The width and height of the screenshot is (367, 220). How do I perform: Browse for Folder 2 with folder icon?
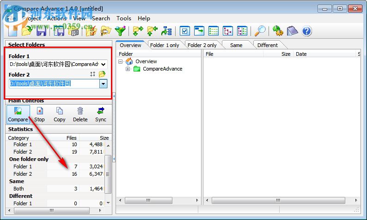tap(102, 74)
